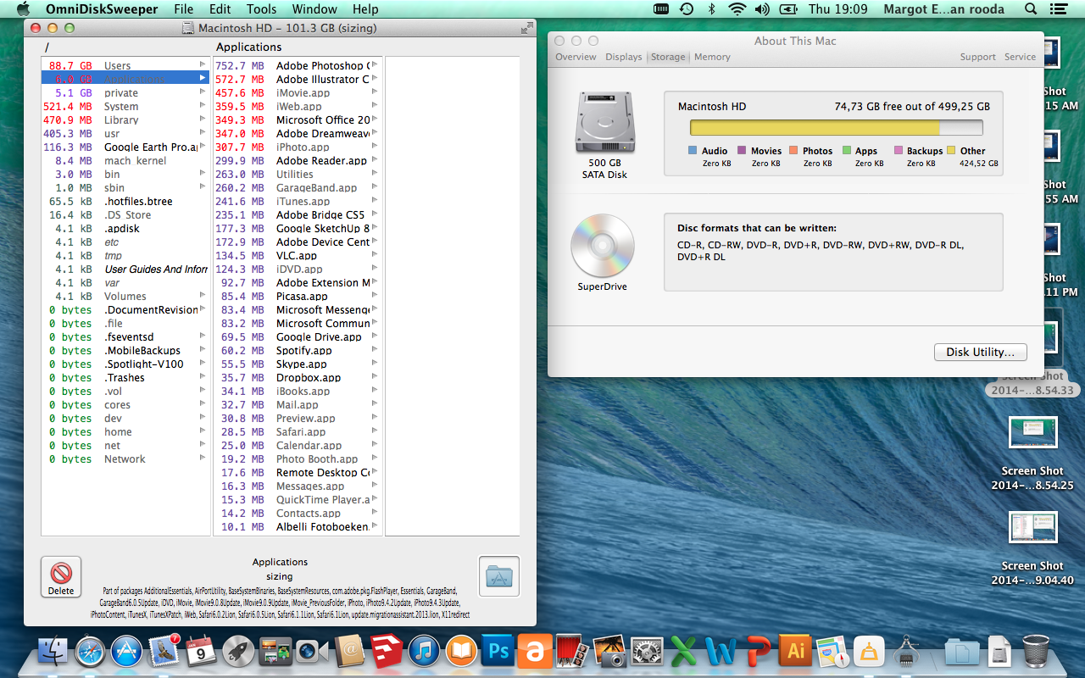This screenshot has width=1085, height=678.
Task: Open Calendar in the Dock
Action: (202, 651)
